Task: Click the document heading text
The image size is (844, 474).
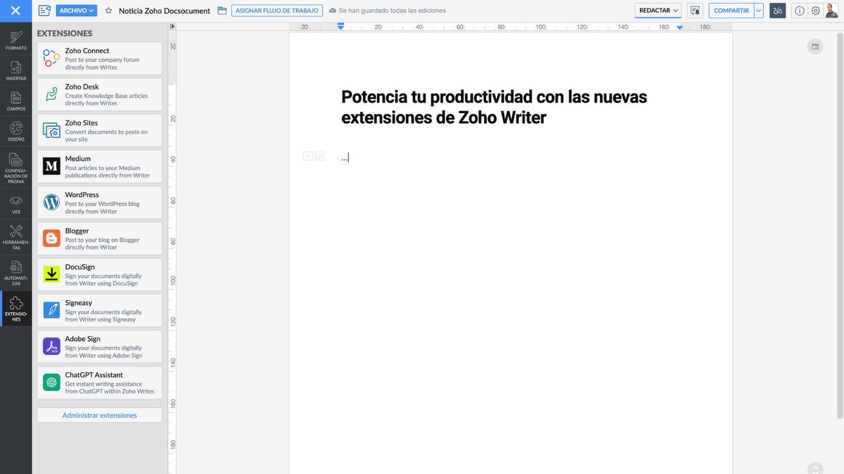Action: (494, 107)
